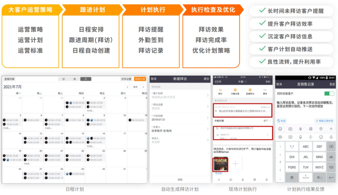The image size is (338, 195).
Task: Click 发送 in 发销售记录 header
Action: tap(332, 84)
